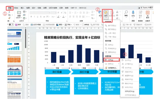This screenshot has width=160, height=99.
Task: Open the 字体 fonts dropdown in quick toolbar
Action: (x=68, y=25)
